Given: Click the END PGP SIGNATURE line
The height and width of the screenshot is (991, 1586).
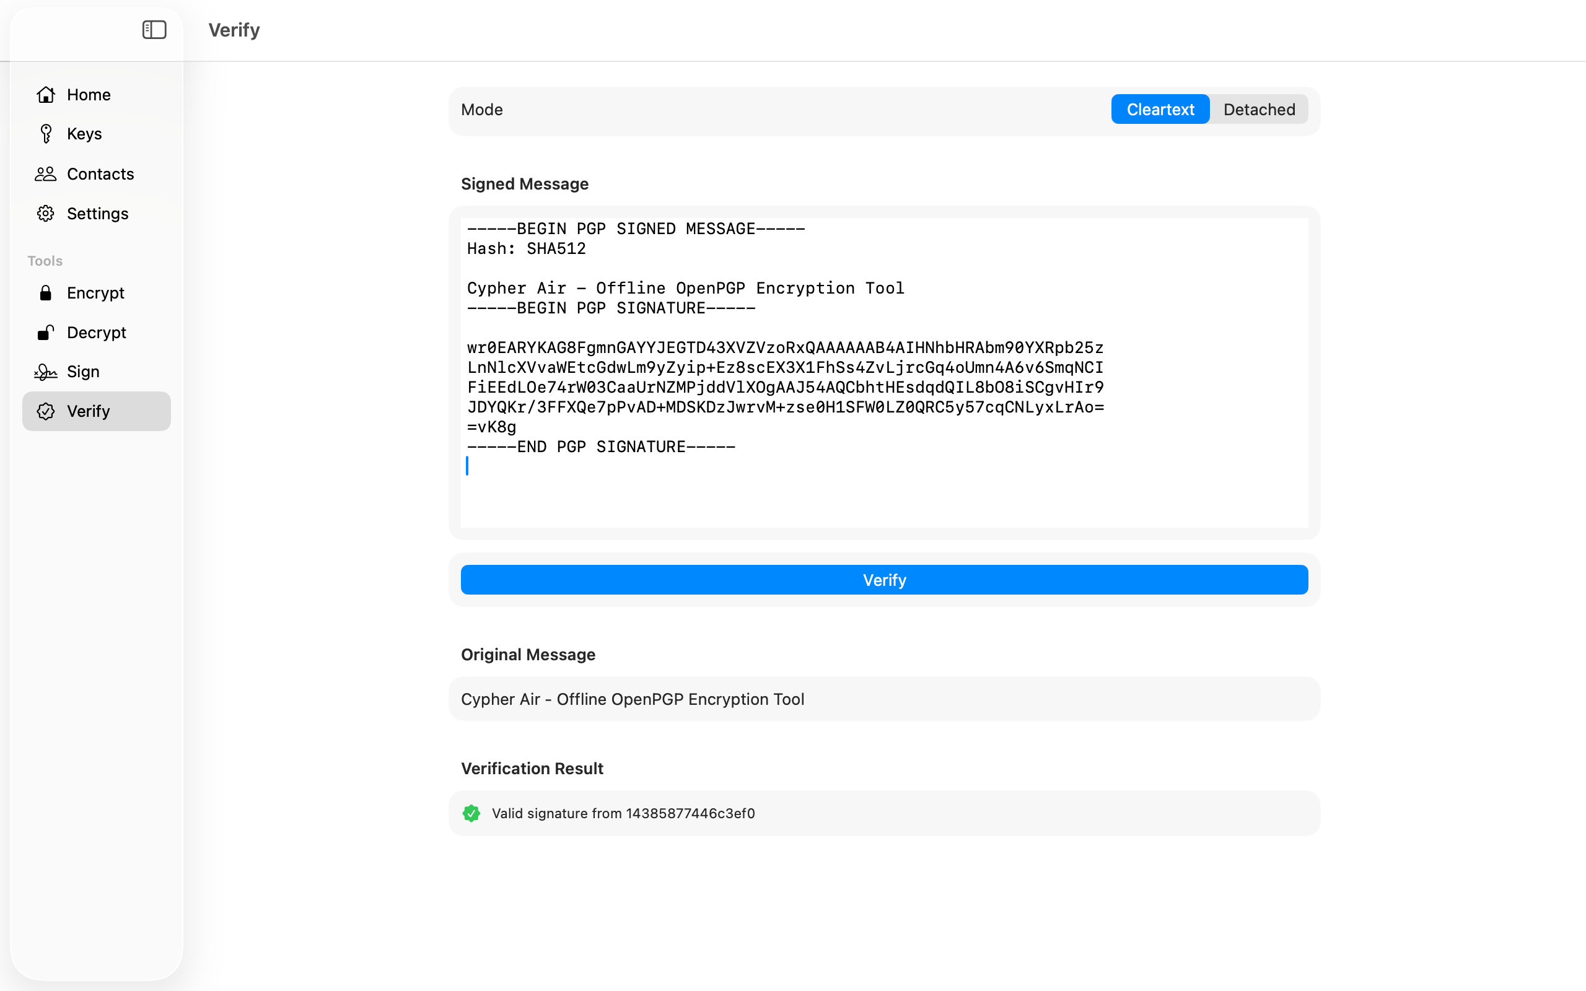Looking at the screenshot, I should pyautogui.click(x=601, y=447).
